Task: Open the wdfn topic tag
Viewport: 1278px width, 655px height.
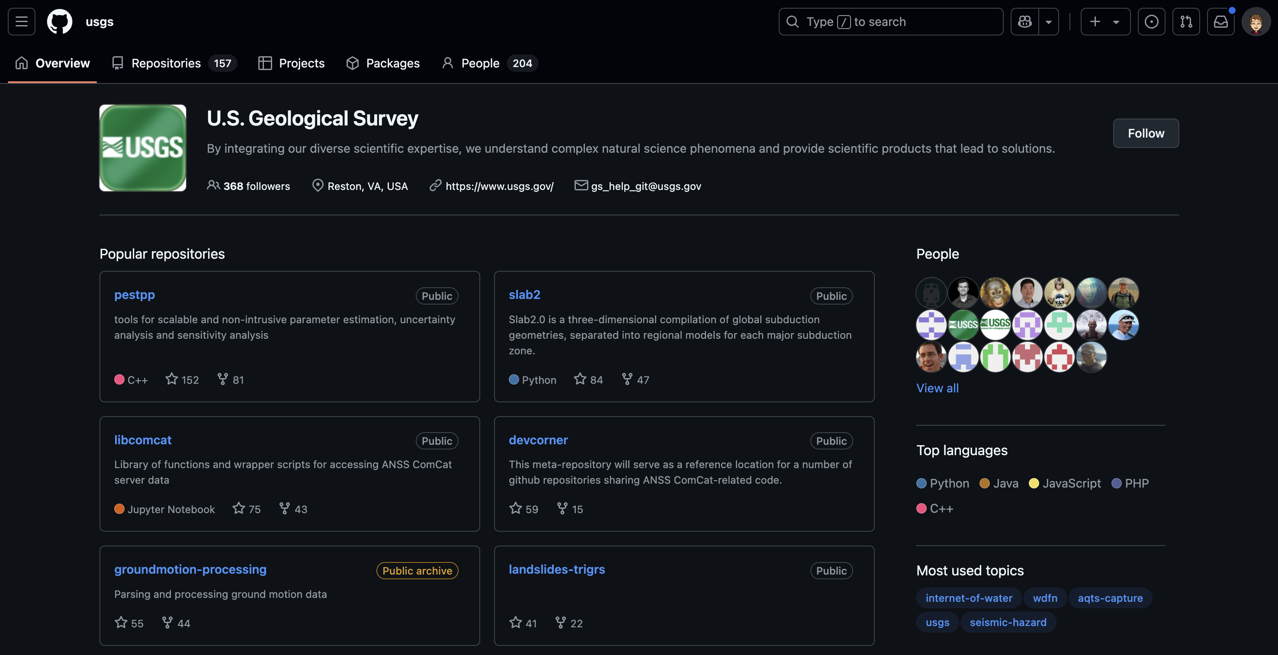Action: coord(1045,598)
